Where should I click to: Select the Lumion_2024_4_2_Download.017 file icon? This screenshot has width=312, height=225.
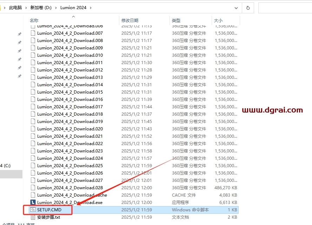33,107
